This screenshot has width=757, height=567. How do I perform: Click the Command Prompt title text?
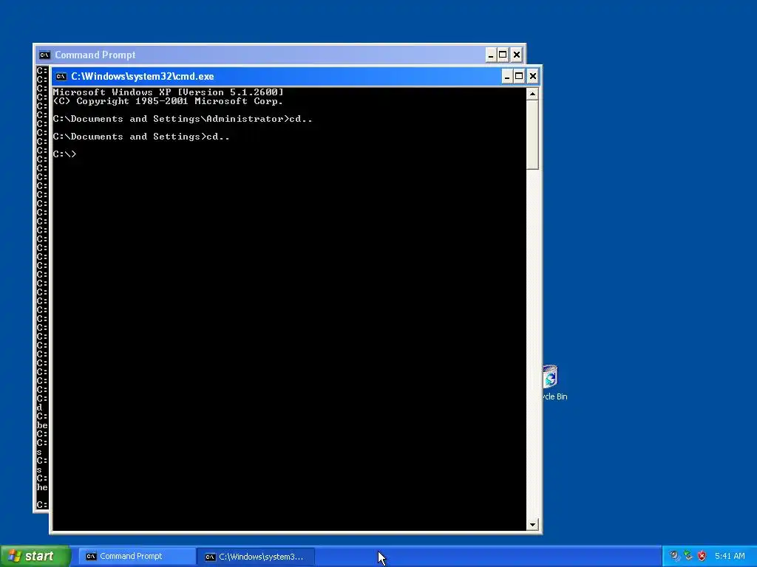(x=95, y=55)
